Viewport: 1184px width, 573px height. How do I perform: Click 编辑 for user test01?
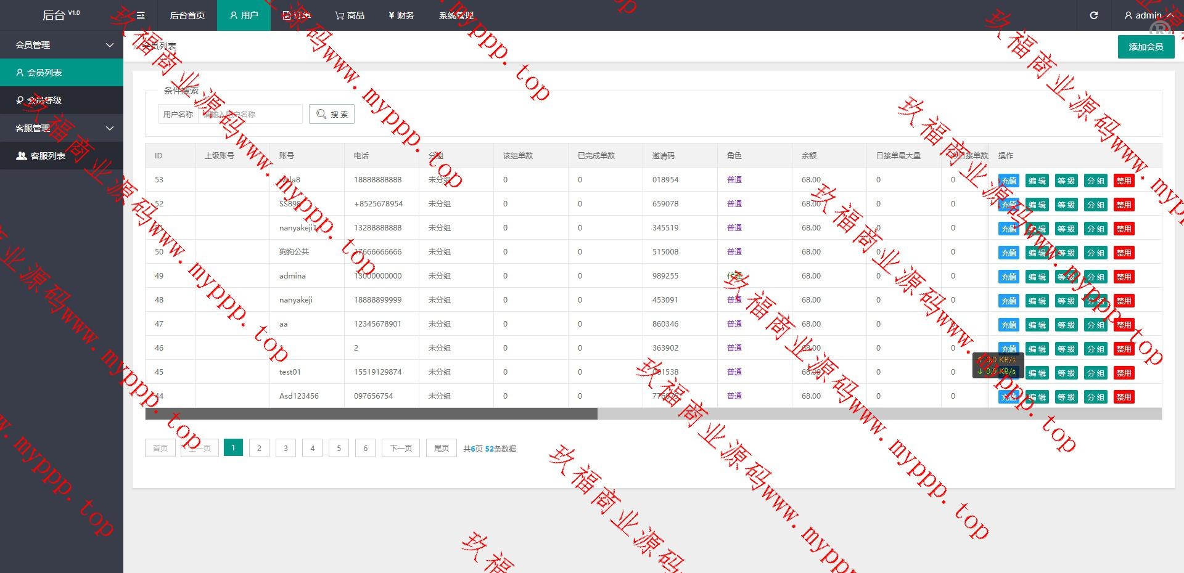coord(1037,373)
